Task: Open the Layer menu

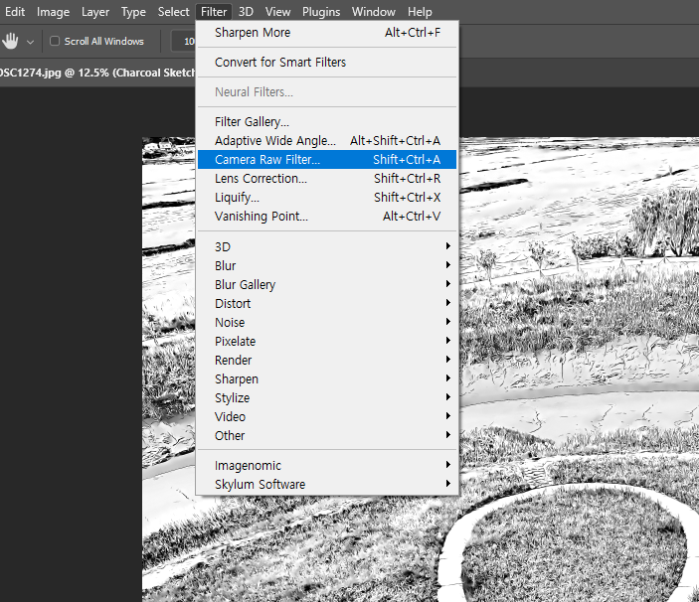Action: pyautogui.click(x=95, y=12)
